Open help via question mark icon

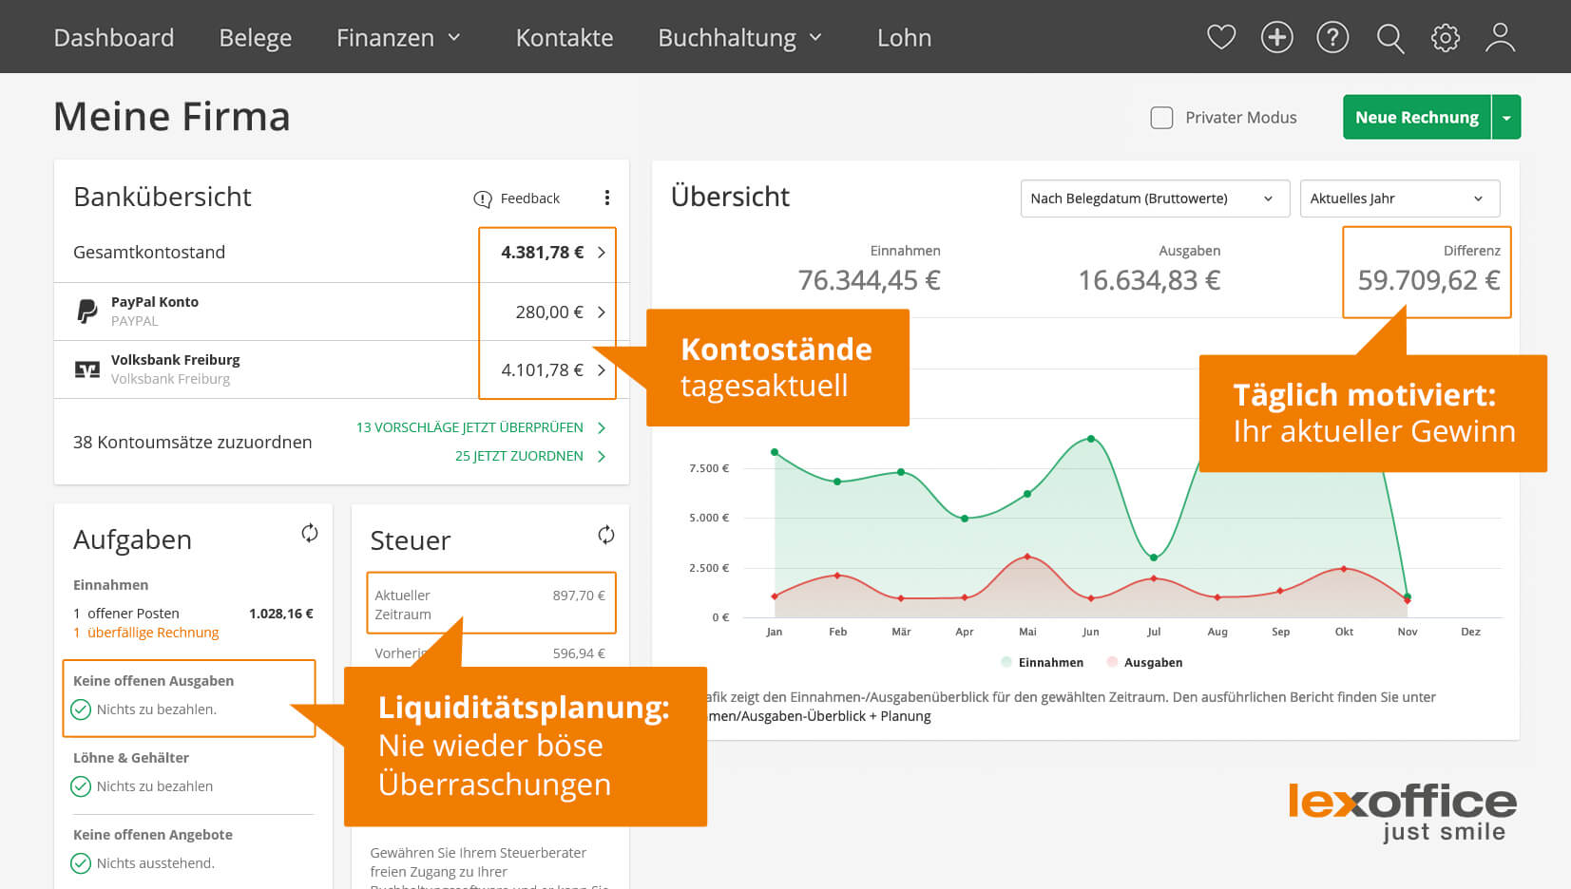coord(1332,38)
